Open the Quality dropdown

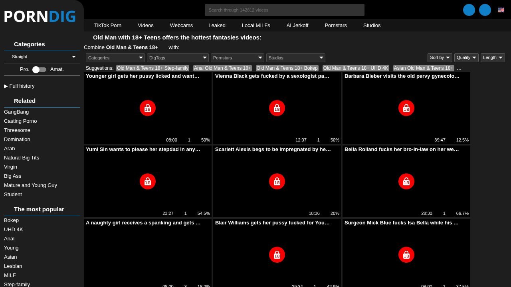(x=466, y=58)
